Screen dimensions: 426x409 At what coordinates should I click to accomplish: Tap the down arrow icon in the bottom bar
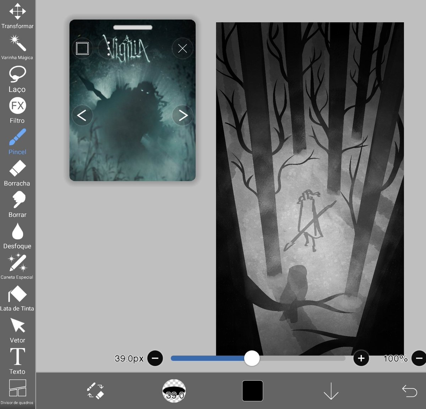click(x=331, y=391)
